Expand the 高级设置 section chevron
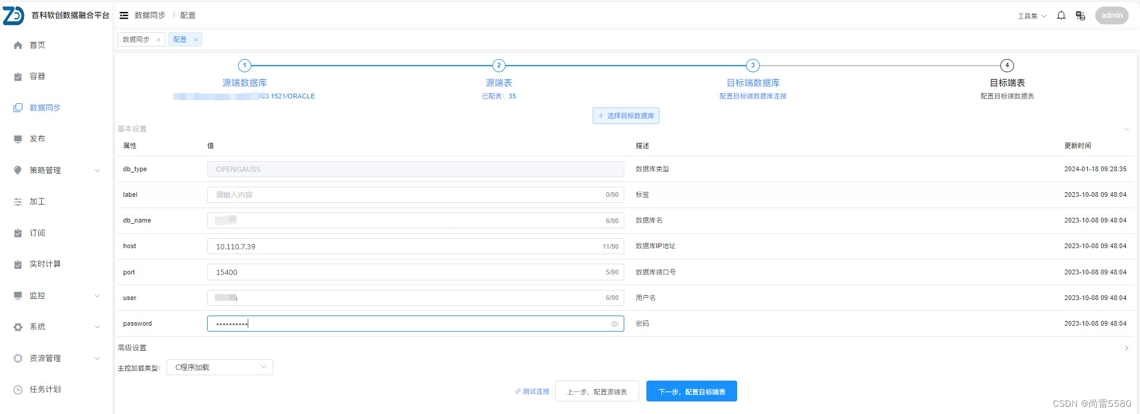This screenshot has height=414, width=1140. pyautogui.click(x=1126, y=348)
